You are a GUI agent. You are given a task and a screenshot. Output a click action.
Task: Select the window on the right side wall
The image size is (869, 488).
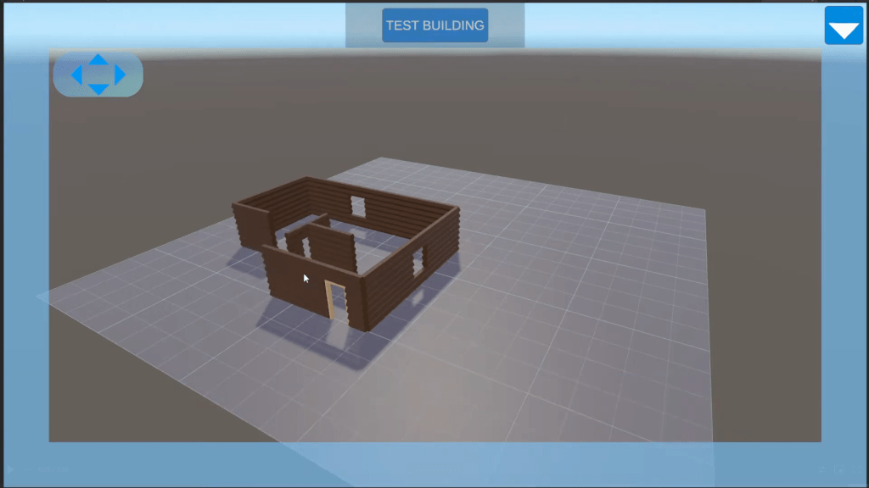click(x=418, y=261)
